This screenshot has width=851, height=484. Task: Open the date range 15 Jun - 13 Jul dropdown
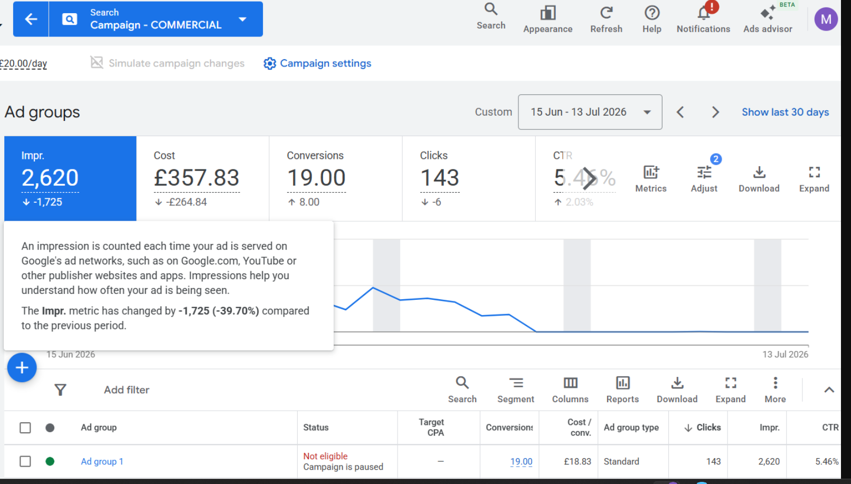click(590, 112)
